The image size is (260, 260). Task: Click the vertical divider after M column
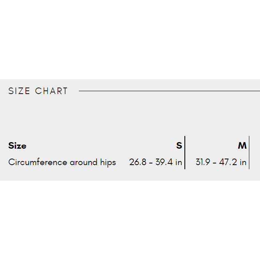tap(249, 152)
